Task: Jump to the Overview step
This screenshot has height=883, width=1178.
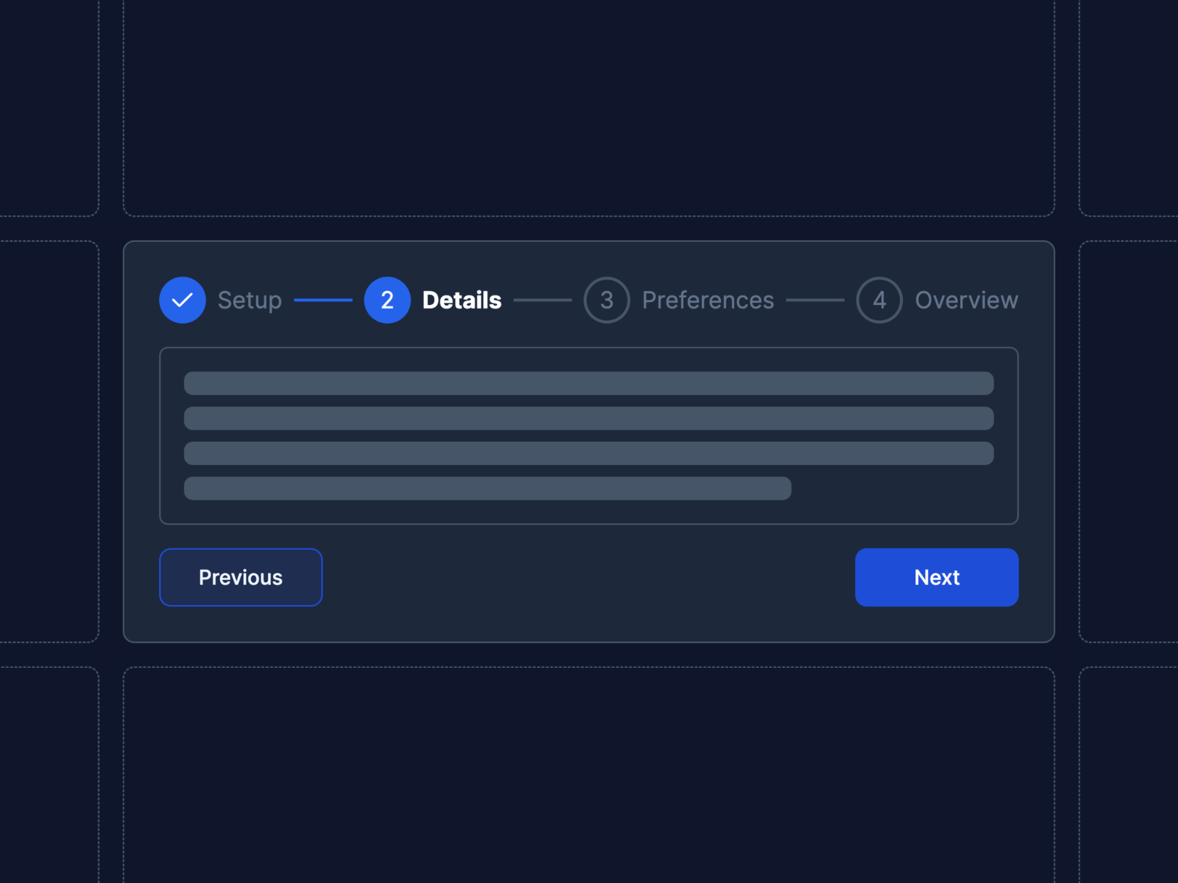Action: coord(966,299)
